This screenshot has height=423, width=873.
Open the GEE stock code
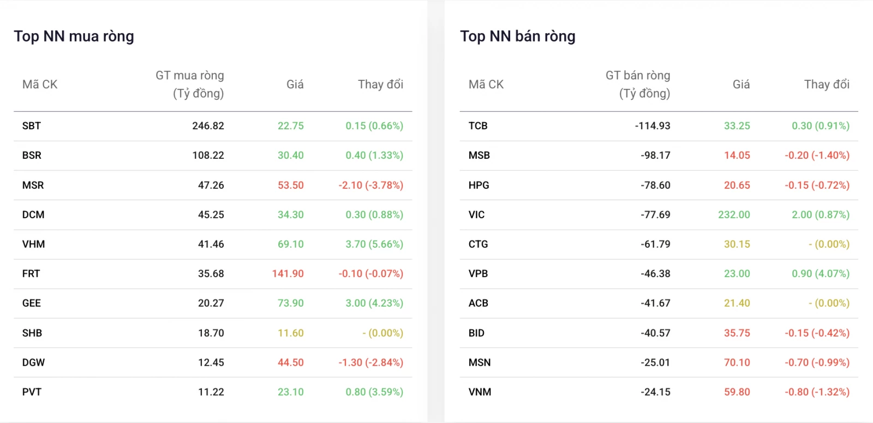(32, 303)
